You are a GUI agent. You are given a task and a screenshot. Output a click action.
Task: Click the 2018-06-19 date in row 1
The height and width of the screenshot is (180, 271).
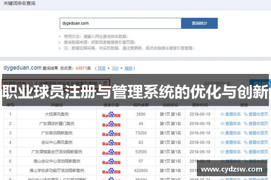200,114
